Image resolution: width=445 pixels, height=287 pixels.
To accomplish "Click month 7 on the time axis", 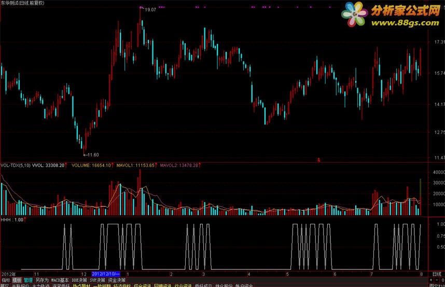I will 371,274.
